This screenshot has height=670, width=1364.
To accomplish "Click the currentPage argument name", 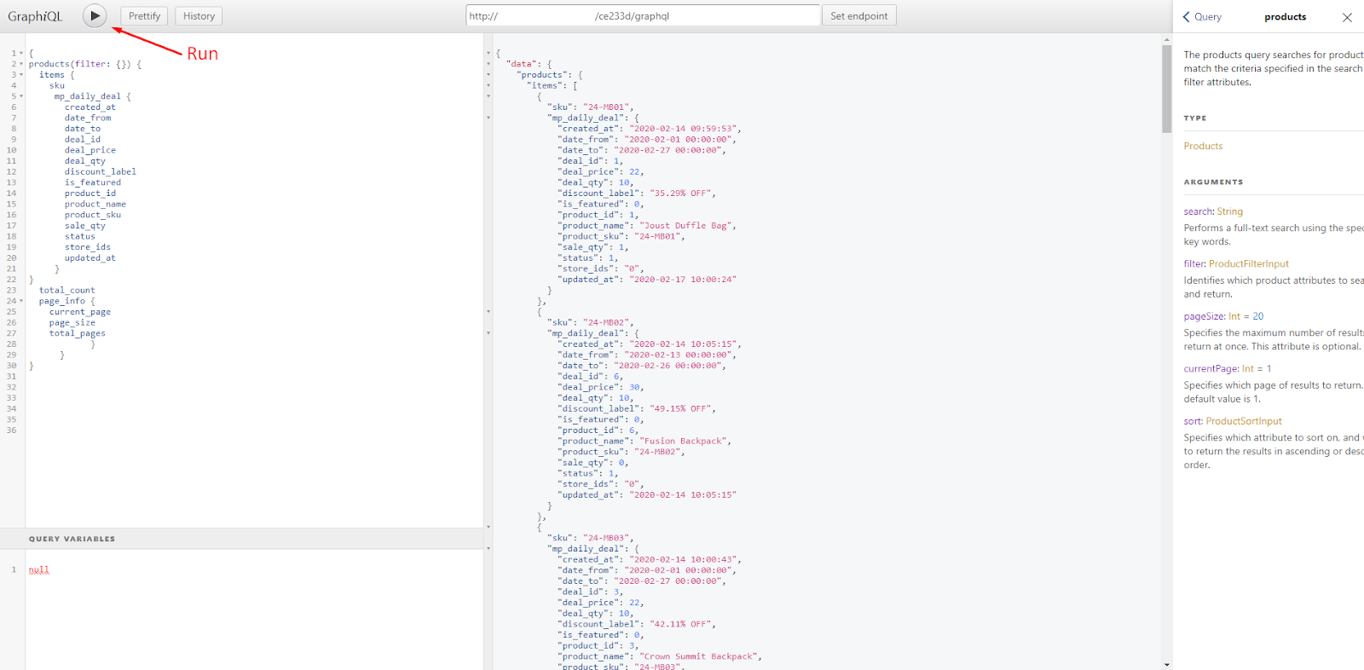I will [1211, 369].
